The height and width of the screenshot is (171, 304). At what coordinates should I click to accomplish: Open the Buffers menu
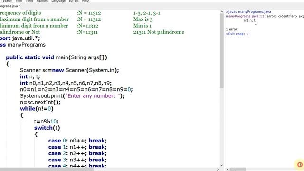(x=74, y=1)
